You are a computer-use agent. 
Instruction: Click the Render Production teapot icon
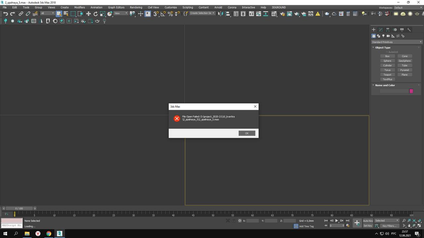[296, 14]
